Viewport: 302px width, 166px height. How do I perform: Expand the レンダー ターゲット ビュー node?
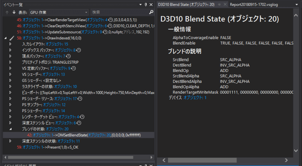click(x=10, y=117)
